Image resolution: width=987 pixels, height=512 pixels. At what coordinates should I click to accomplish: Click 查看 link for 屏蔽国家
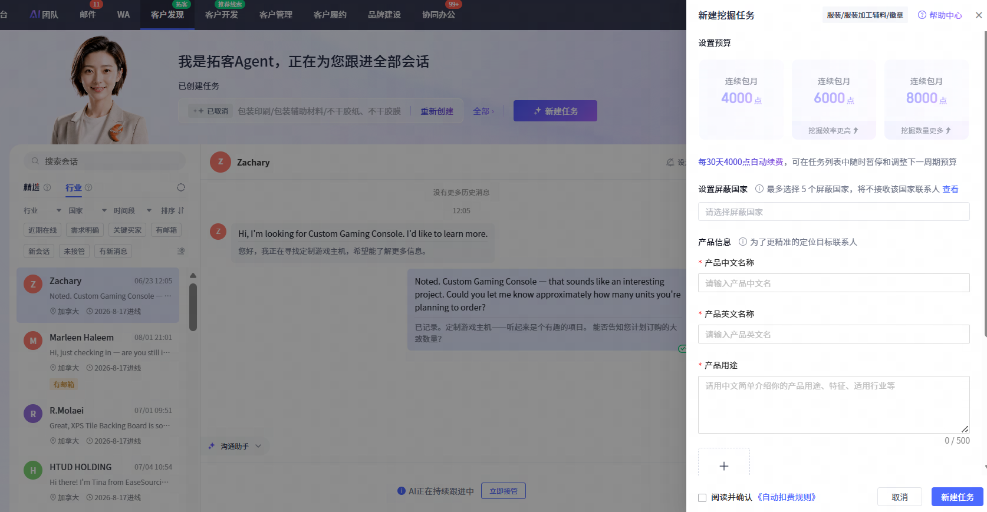click(x=950, y=189)
